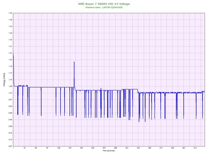Viewport: 208px width, 156px height.
Task: Click the 1.06 y-axis tick label
Action: tap(10, 86)
